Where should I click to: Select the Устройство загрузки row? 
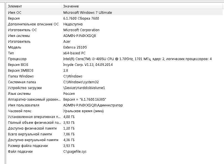115,88
